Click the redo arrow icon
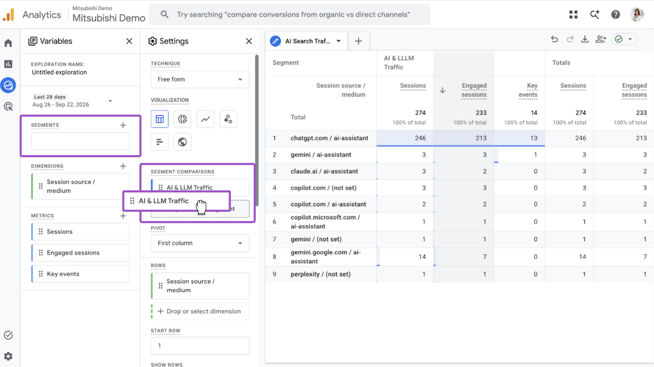Viewport: 654px width, 367px height. 570,39
